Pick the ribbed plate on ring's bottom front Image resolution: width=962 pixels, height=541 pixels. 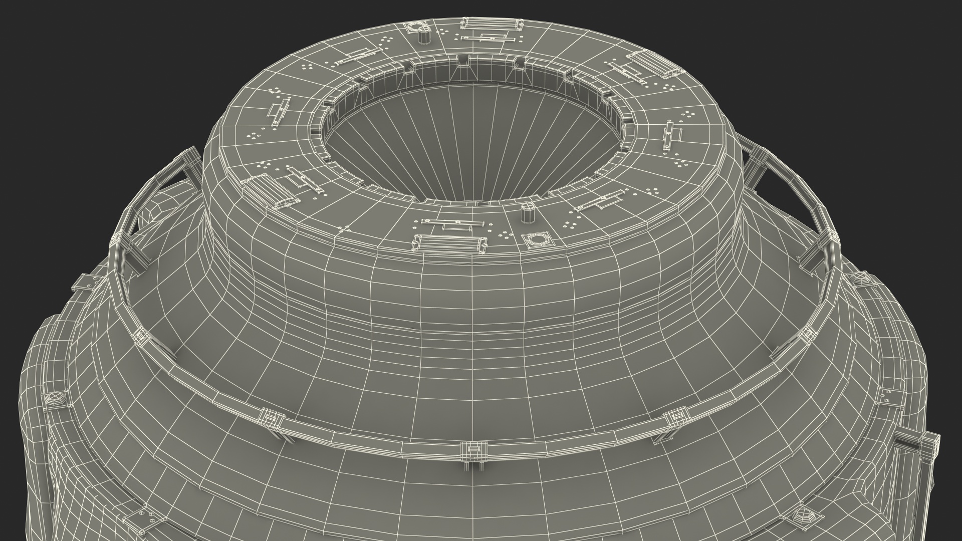pos(449,244)
